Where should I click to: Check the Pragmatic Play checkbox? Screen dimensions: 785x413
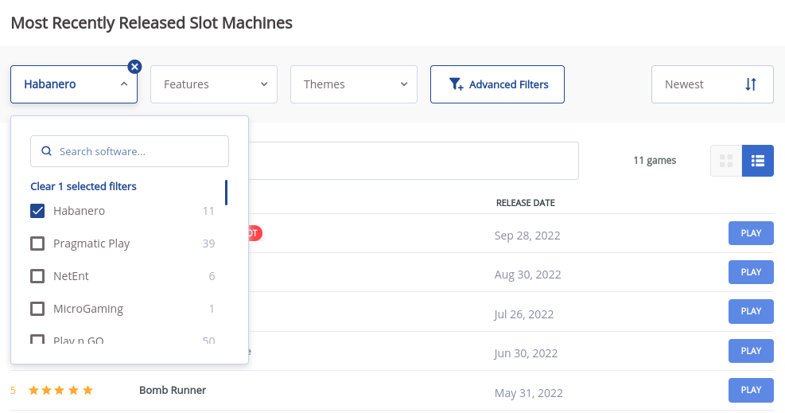37,244
